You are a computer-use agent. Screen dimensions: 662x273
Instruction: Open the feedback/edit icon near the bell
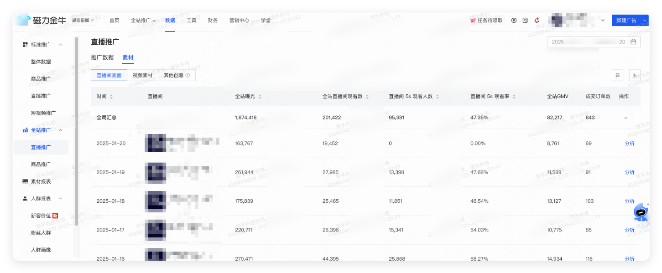click(525, 20)
